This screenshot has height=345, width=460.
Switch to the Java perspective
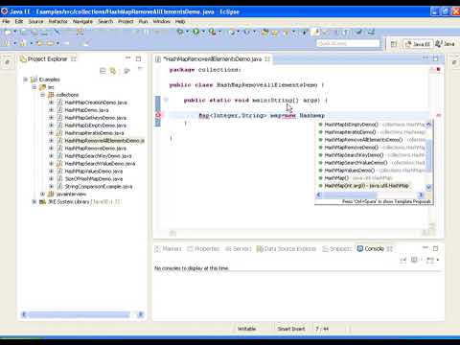click(446, 44)
